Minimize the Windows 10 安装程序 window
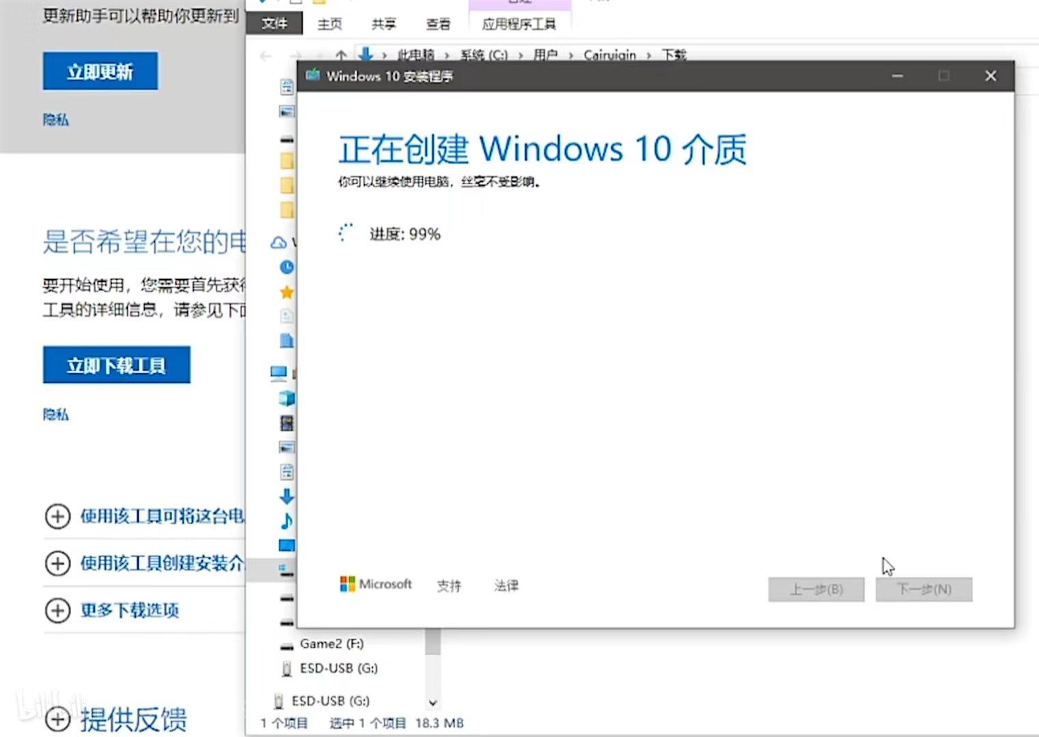Image resolution: width=1039 pixels, height=737 pixels. pyautogui.click(x=898, y=76)
